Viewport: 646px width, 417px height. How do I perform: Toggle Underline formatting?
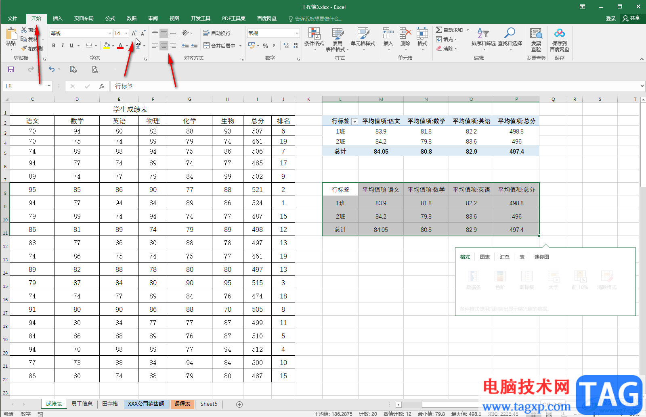click(x=71, y=46)
